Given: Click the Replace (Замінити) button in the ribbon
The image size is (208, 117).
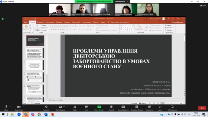Looking at the screenshot, I should coord(169,28).
